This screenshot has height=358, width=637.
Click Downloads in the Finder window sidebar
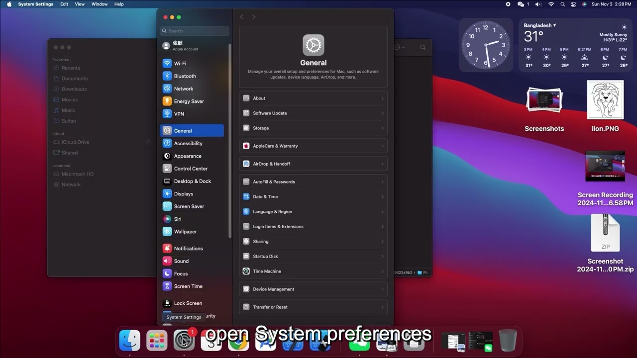74,89
